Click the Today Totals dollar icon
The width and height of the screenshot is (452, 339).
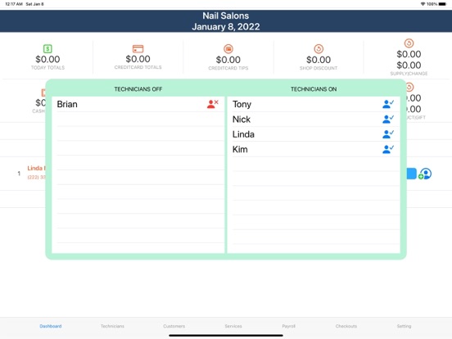click(47, 48)
